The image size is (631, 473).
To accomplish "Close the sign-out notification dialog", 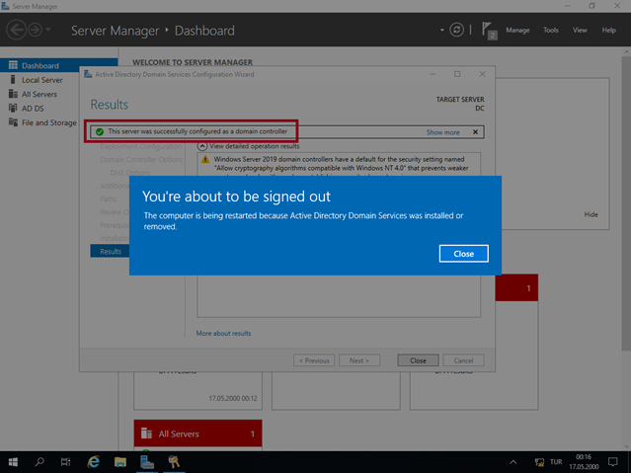I will point(463,254).
